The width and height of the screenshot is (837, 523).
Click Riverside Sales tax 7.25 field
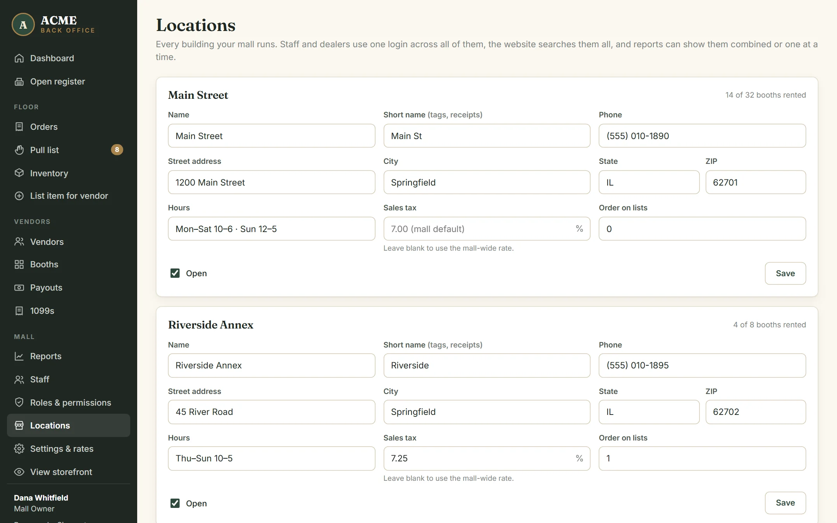[x=487, y=458]
